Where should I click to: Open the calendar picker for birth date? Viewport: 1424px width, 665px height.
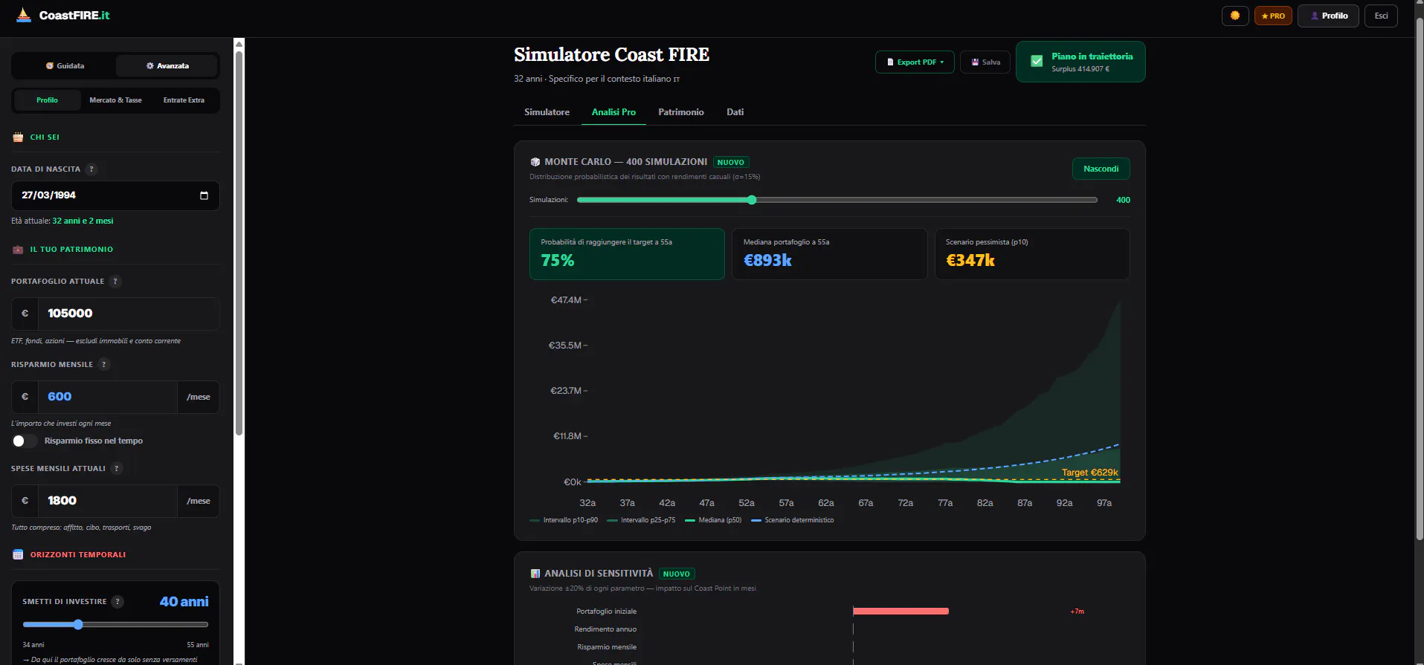click(x=204, y=195)
